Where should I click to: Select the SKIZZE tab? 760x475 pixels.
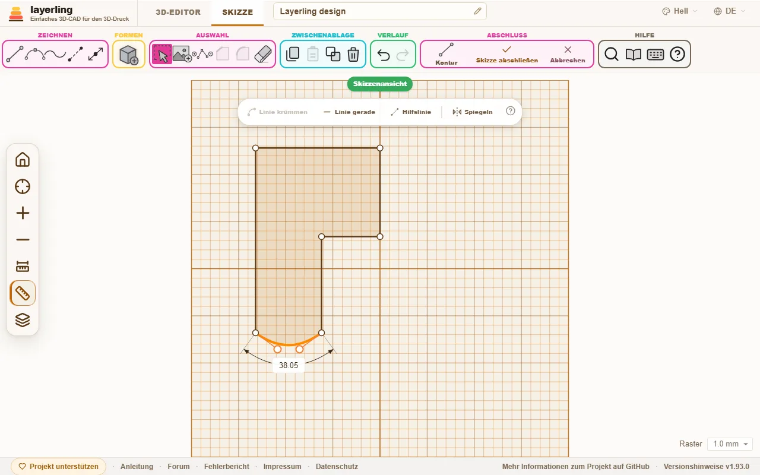pyautogui.click(x=237, y=12)
